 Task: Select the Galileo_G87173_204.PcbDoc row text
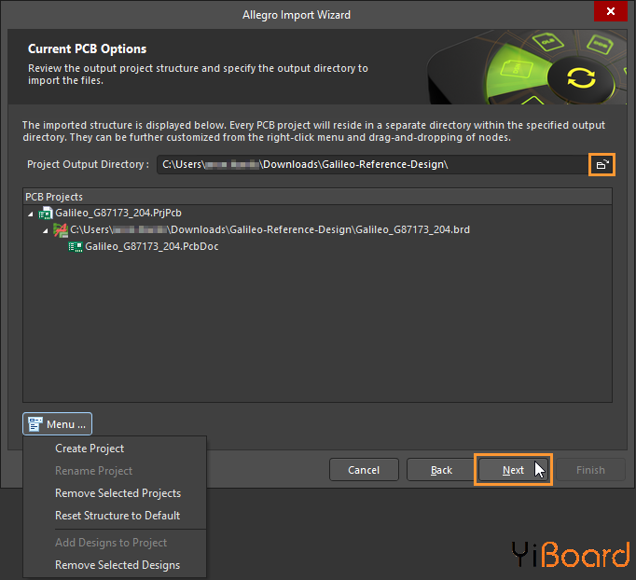[x=152, y=246]
